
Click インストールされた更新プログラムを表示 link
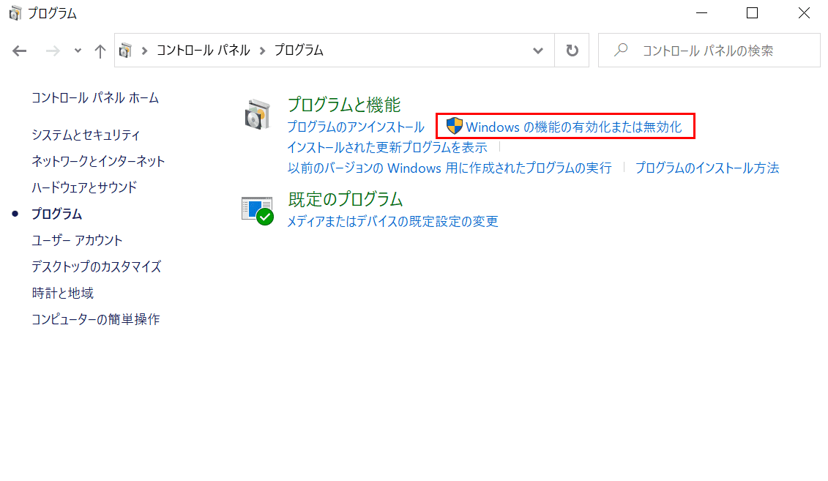click(x=387, y=147)
